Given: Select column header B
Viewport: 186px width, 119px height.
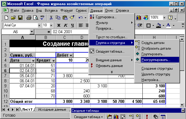Looking at the screenshot, I should coord(46,37).
